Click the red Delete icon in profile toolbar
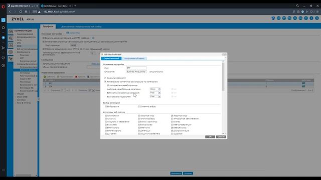Viewport: 321px width, 180px height. click(x=76, y=76)
